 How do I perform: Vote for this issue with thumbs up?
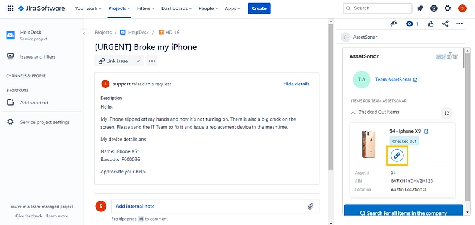pos(431,24)
